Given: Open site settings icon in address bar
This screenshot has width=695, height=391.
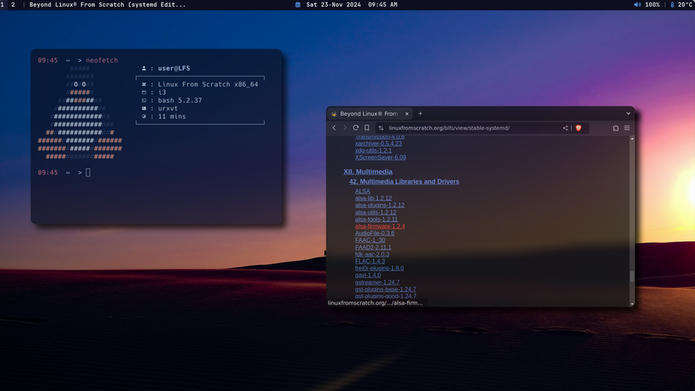Looking at the screenshot, I should pyautogui.click(x=381, y=128).
